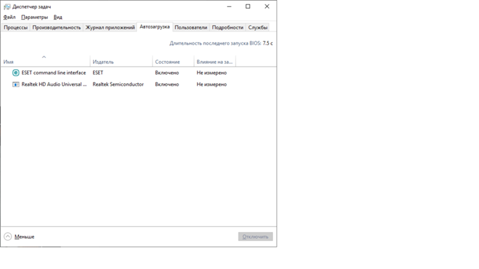Select the Realtek HD Audio Universal row name
Viewport: 479px width, 269px height.
point(54,84)
